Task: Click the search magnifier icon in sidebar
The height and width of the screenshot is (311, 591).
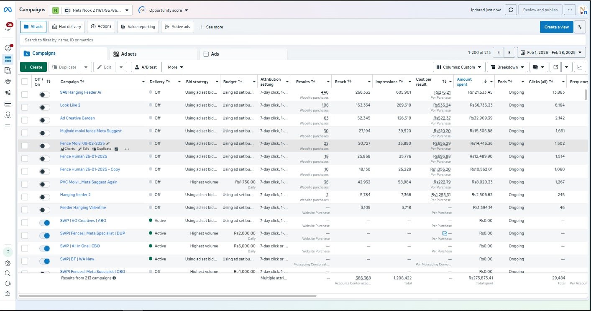Action: pos(8,273)
